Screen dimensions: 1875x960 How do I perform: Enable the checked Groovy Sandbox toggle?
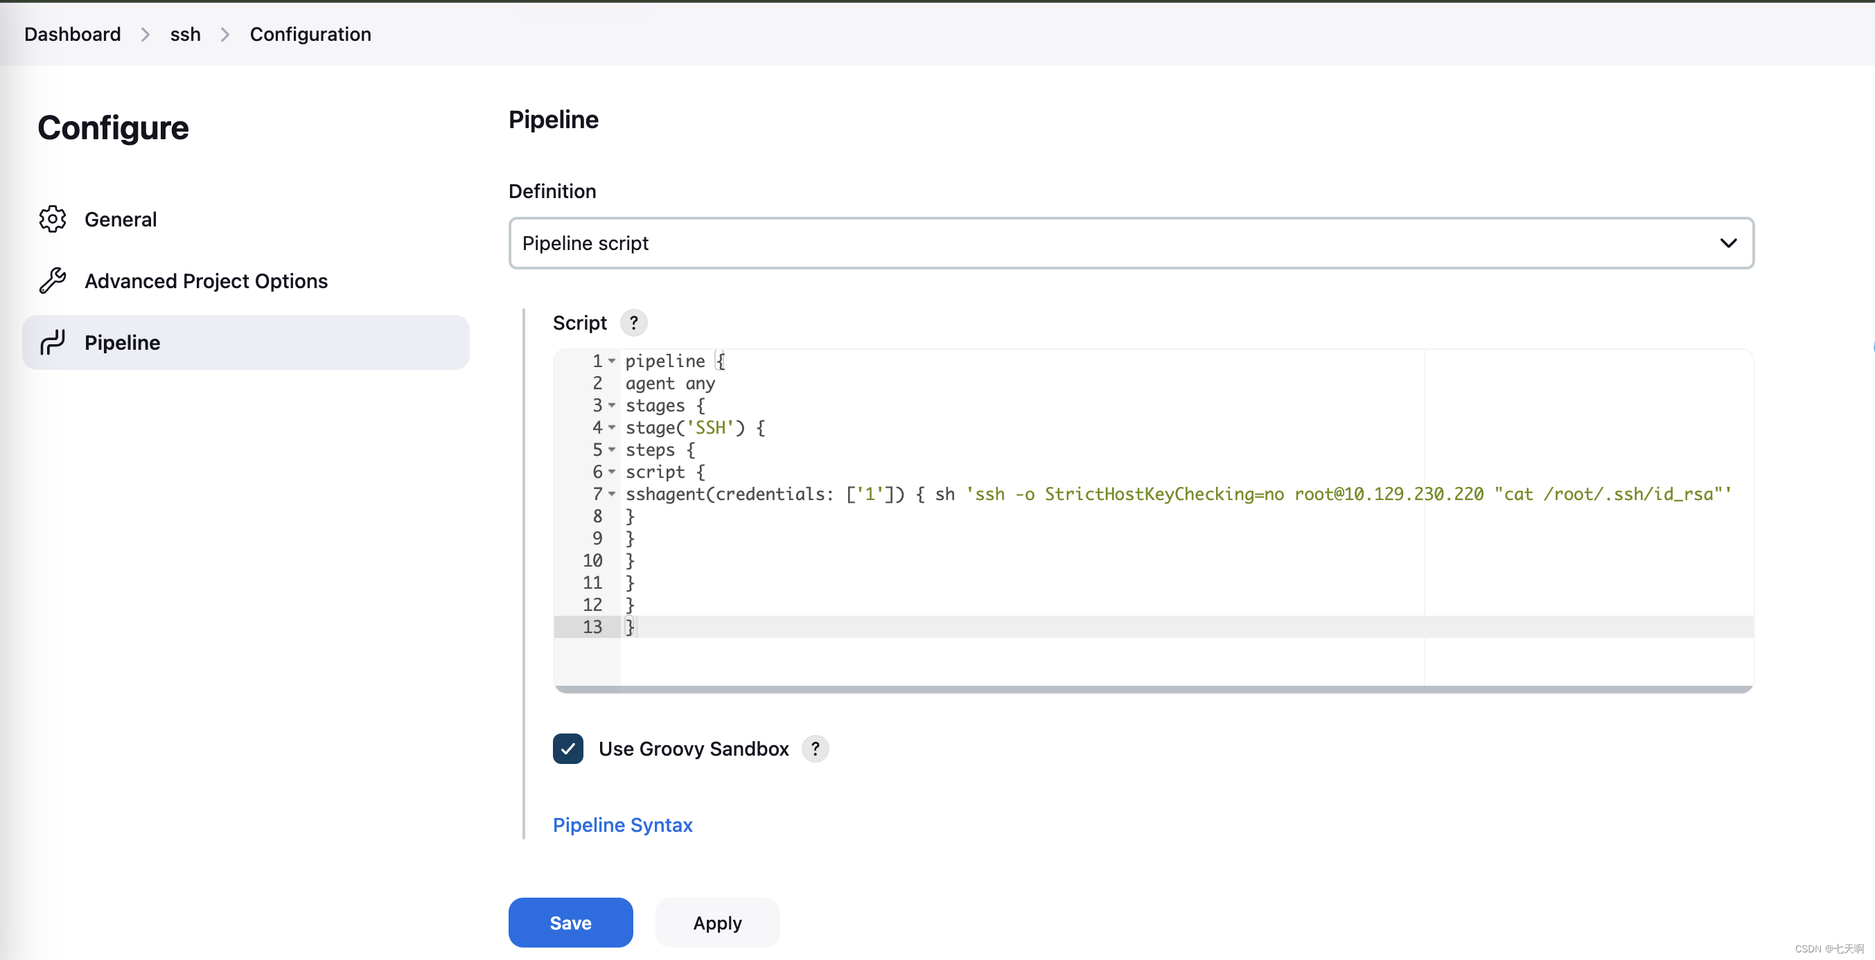pyautogui.click(x=566, y=748)
